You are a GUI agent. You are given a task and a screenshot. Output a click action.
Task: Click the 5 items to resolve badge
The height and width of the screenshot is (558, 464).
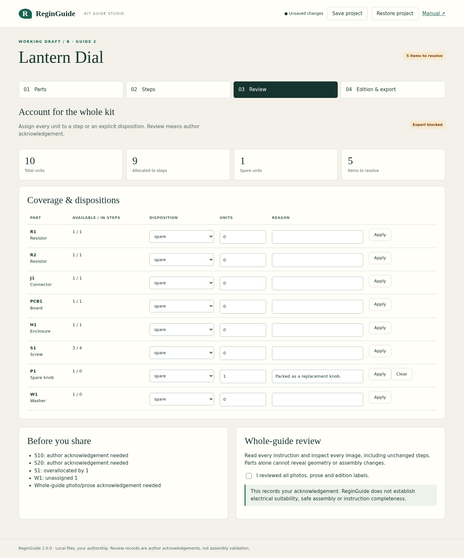tap(424, 56)
